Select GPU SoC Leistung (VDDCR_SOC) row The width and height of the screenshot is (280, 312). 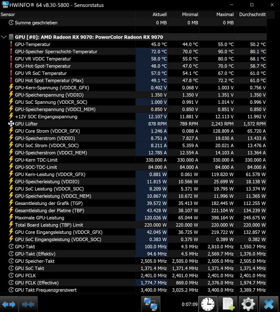click(x=133, y=189)
